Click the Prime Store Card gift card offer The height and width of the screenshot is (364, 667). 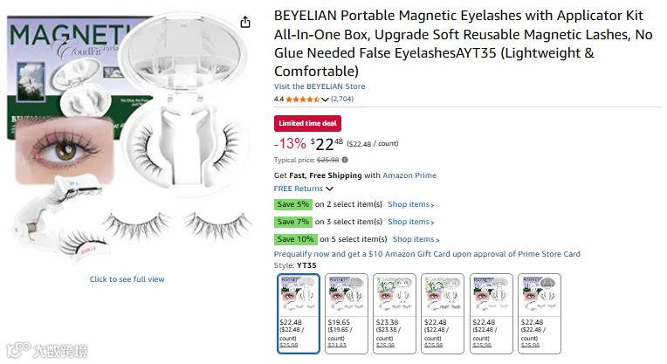coord(427,254)
